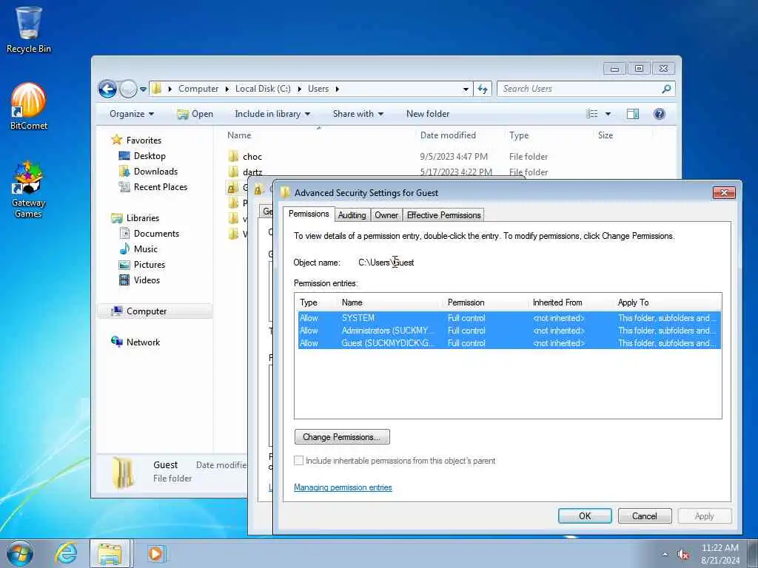Select SYSTEM permission entry
The width and height of the screenshot is (758, 568).
point(509,318)
